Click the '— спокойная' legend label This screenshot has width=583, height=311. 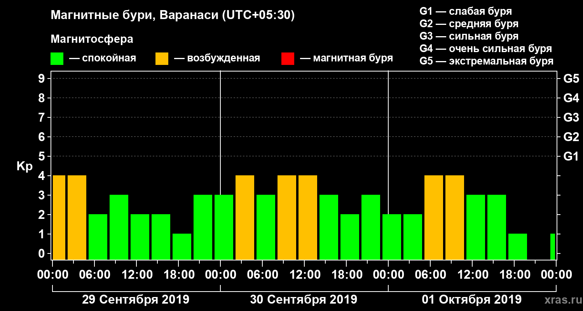103,58
